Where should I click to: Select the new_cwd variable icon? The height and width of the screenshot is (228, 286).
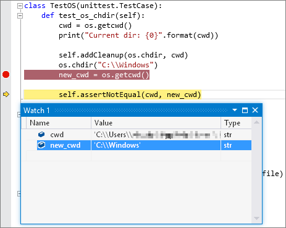pyautogui.click(x=41, y=145)
